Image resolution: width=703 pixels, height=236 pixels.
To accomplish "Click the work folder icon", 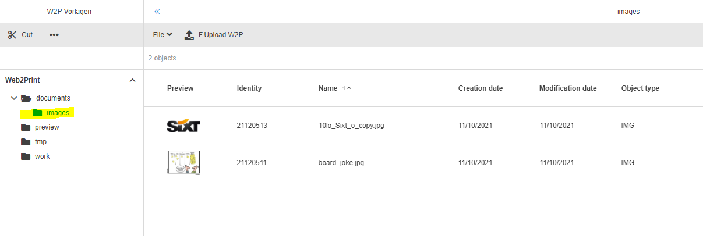I will [x=26, y=156].
